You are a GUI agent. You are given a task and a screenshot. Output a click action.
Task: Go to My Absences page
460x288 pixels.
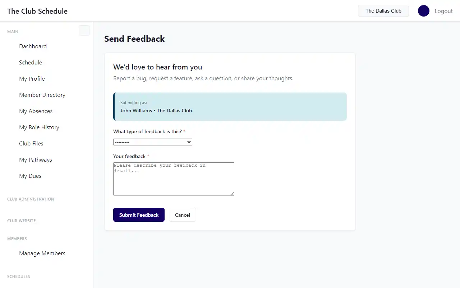click(36, 111)
